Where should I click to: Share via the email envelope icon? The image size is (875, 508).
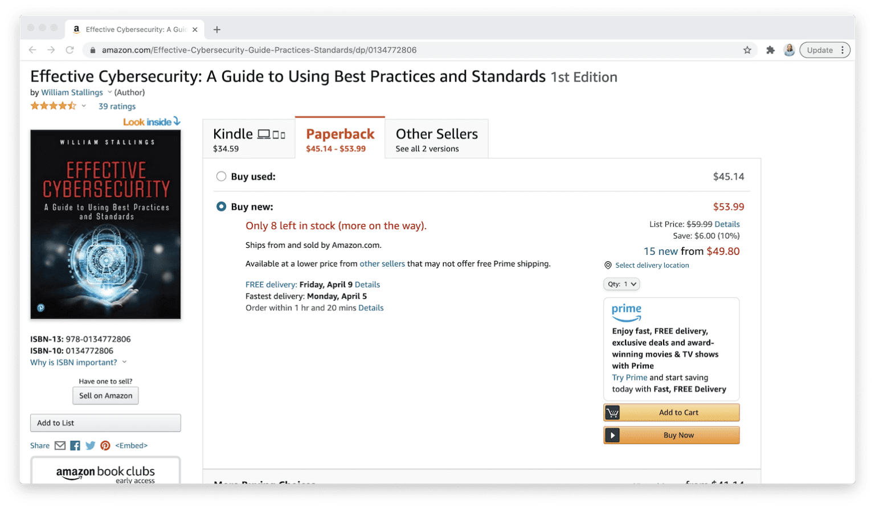click(60, 445)
